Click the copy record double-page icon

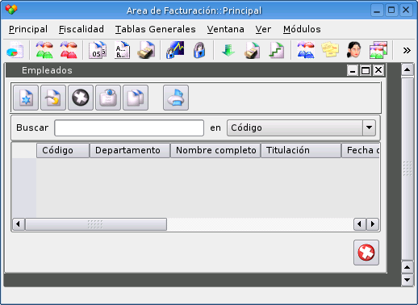(x=136, y=98)
